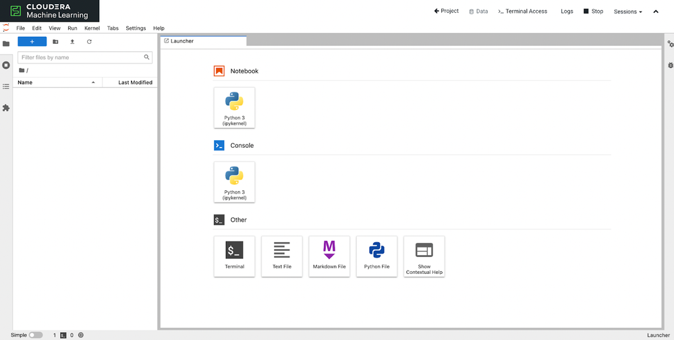Click the search magnifier in file filter
This screenshot has height=340, width=674.
146,57
